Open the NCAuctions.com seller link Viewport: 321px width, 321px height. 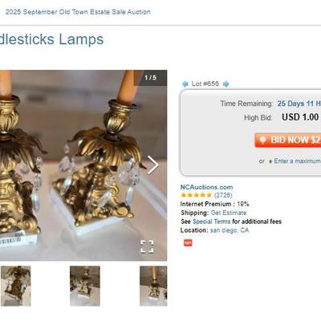(206, 187)
